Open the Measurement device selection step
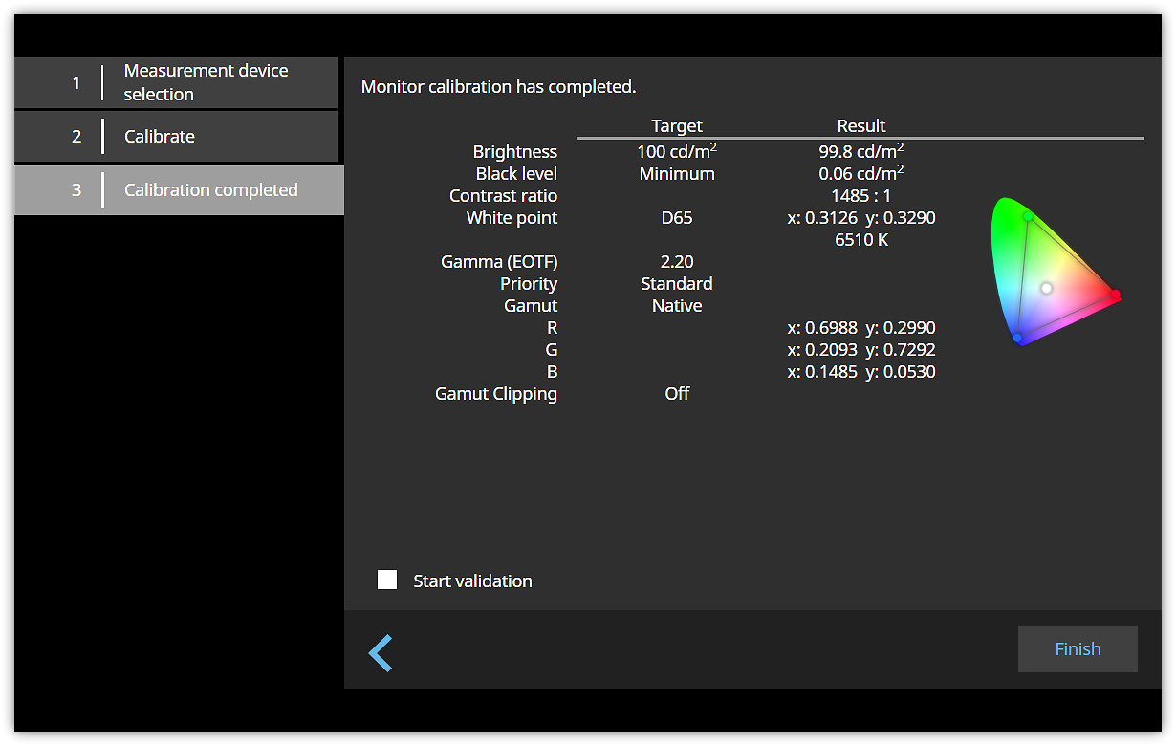The width and height of the screenshot is (1176, 746). [x=177, y=82]
